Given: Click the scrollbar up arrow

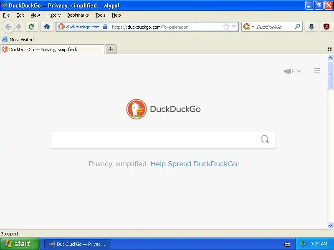Looking at the screenshot, I should 330,57.
